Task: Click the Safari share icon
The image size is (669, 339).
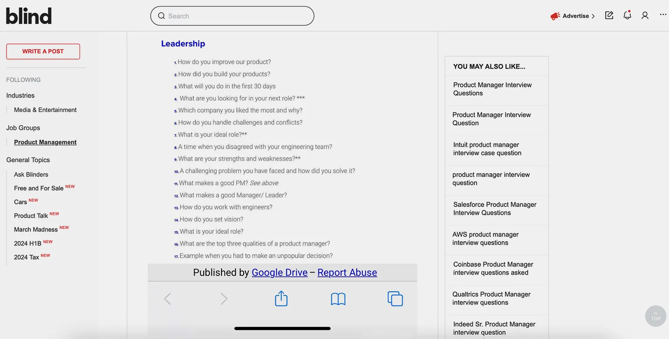Action: (281, 299)
